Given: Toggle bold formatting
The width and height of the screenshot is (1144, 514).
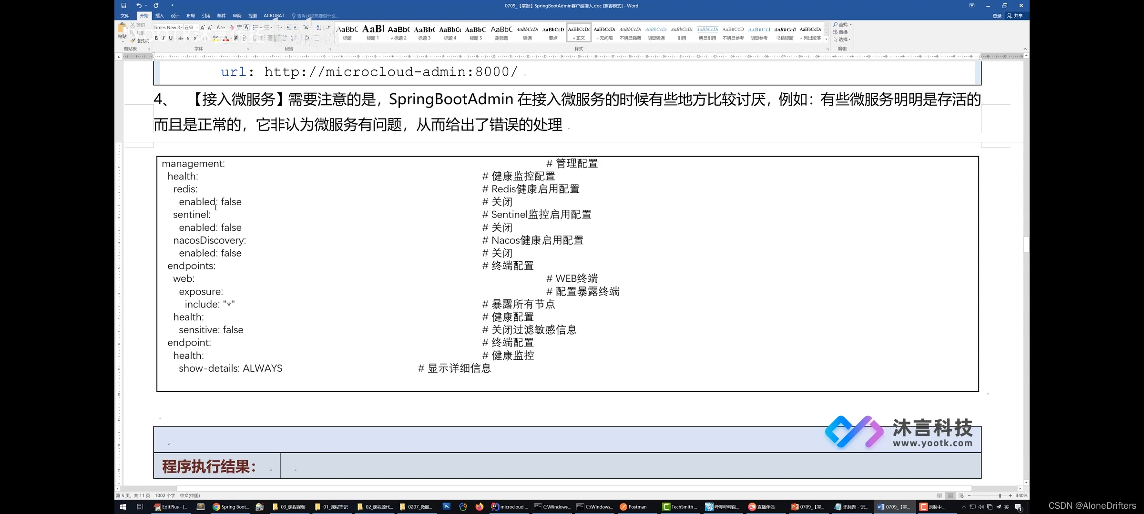Looking at the screenshot, I should point(156,38).
